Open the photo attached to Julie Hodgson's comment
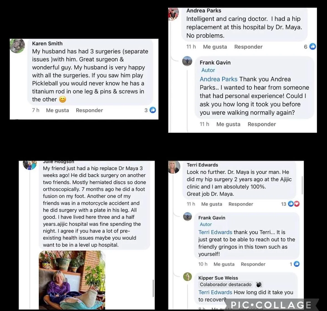Screen dimensions: 327x311 point(72,280)
